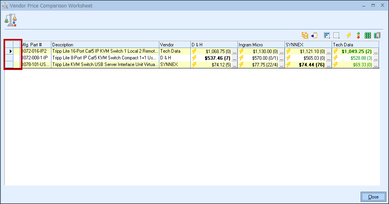The width and height of the screenshot is (389, 204).
Task: Click the empty-grid deselect-all toolbar icon
Action: pos(336,35)
